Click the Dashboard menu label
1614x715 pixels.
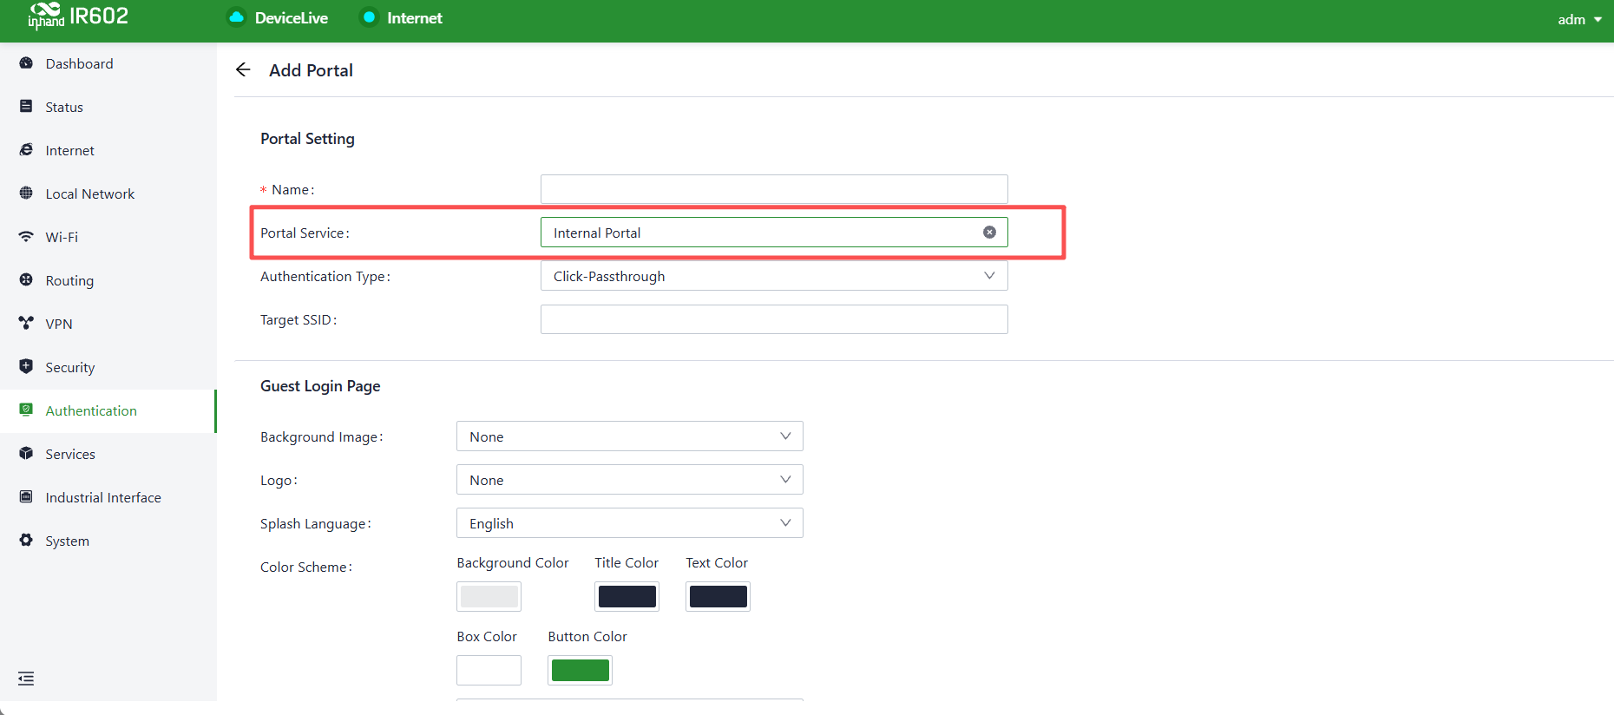pyautogui.click(x=80, y=64)
